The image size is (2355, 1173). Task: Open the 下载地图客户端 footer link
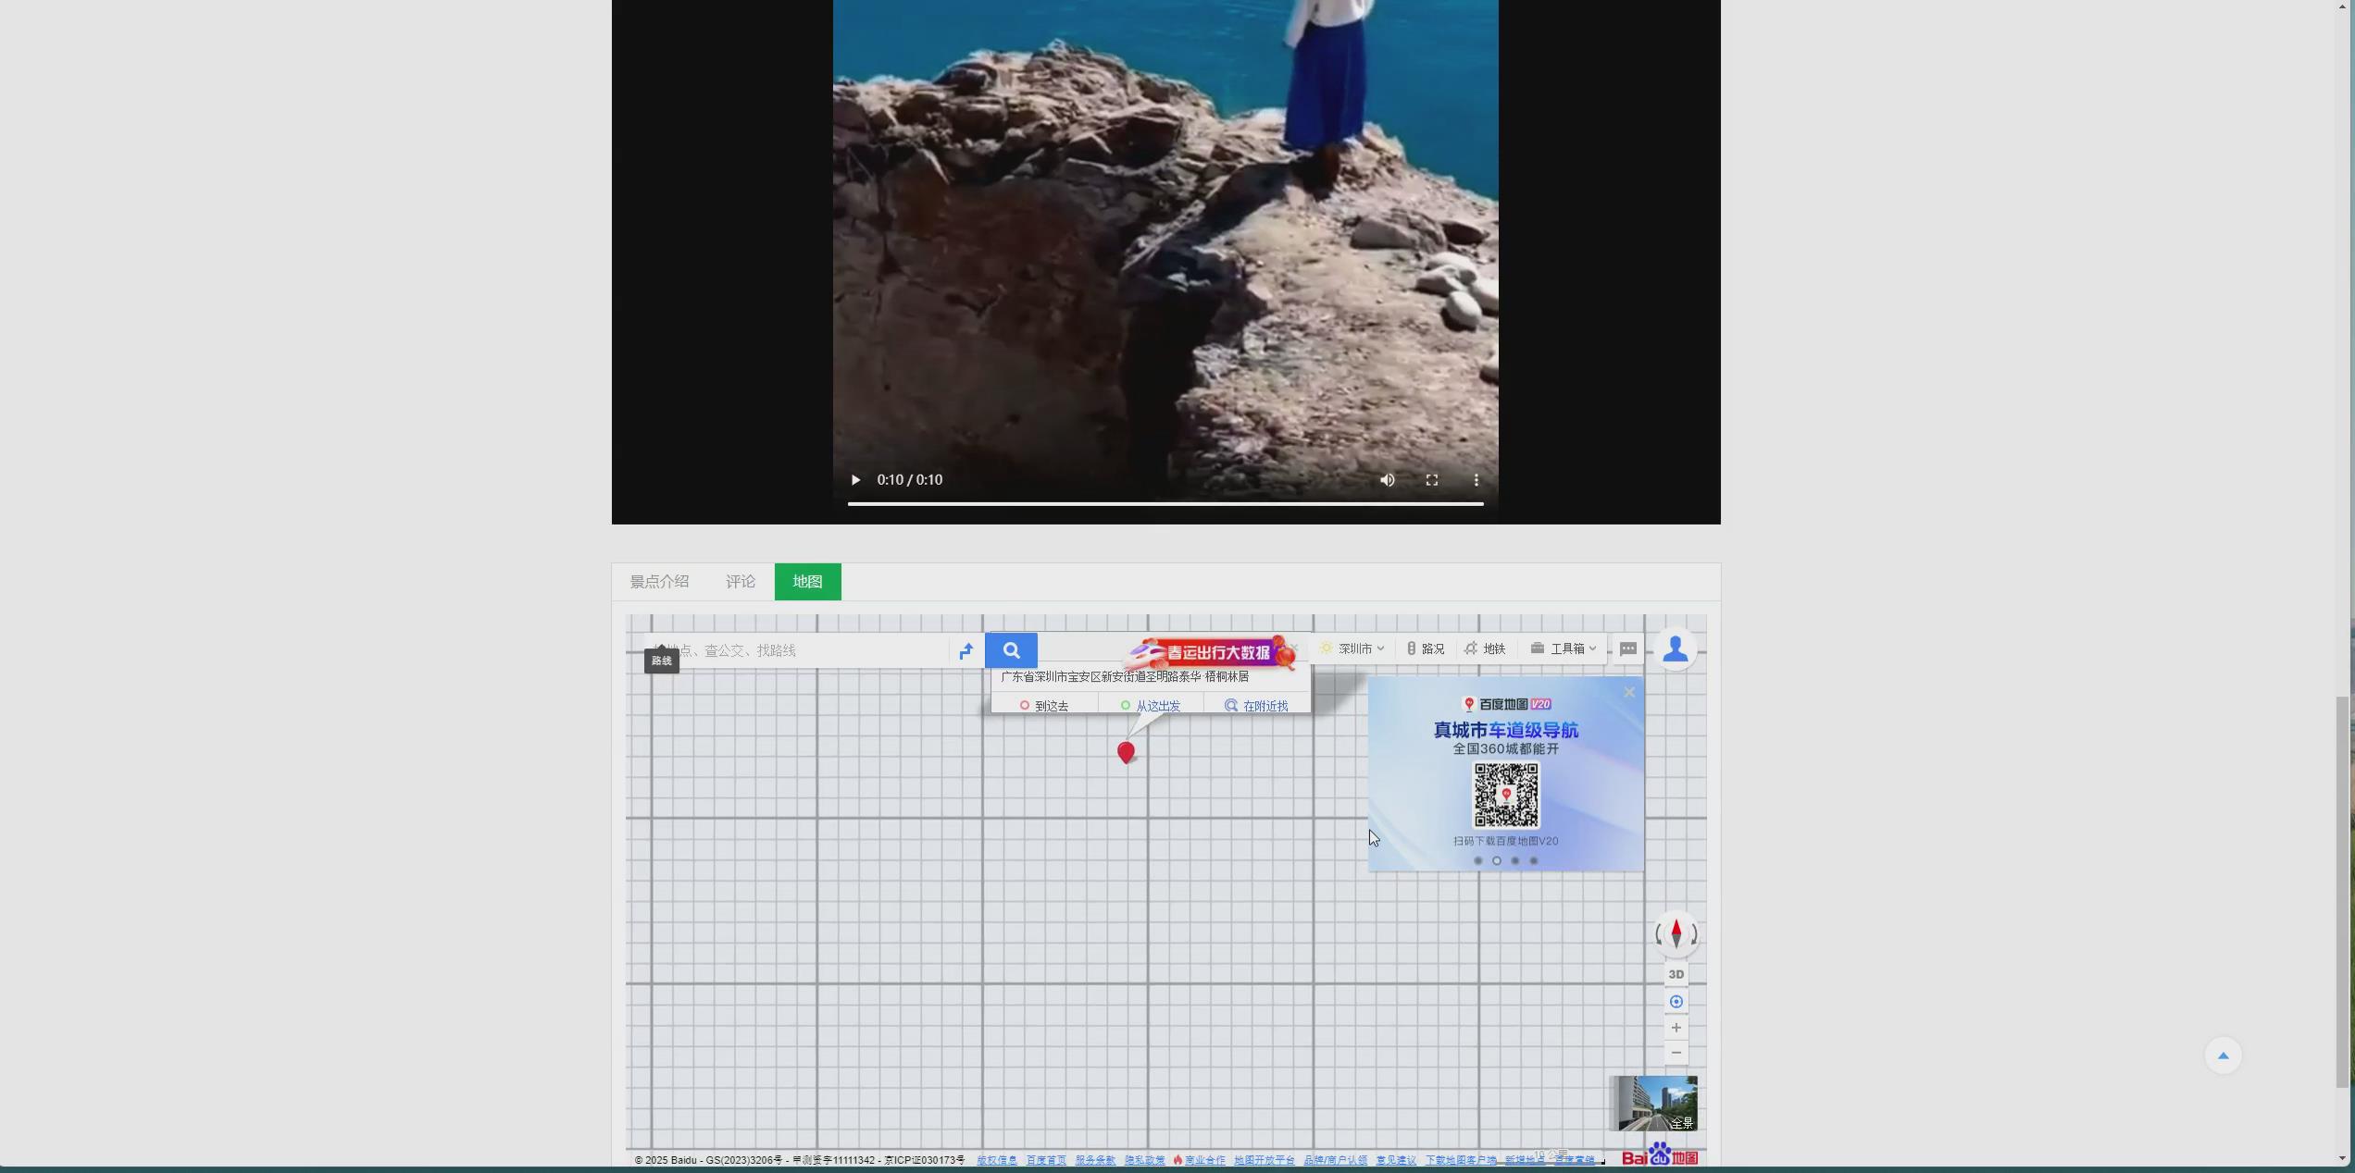1461,1160
